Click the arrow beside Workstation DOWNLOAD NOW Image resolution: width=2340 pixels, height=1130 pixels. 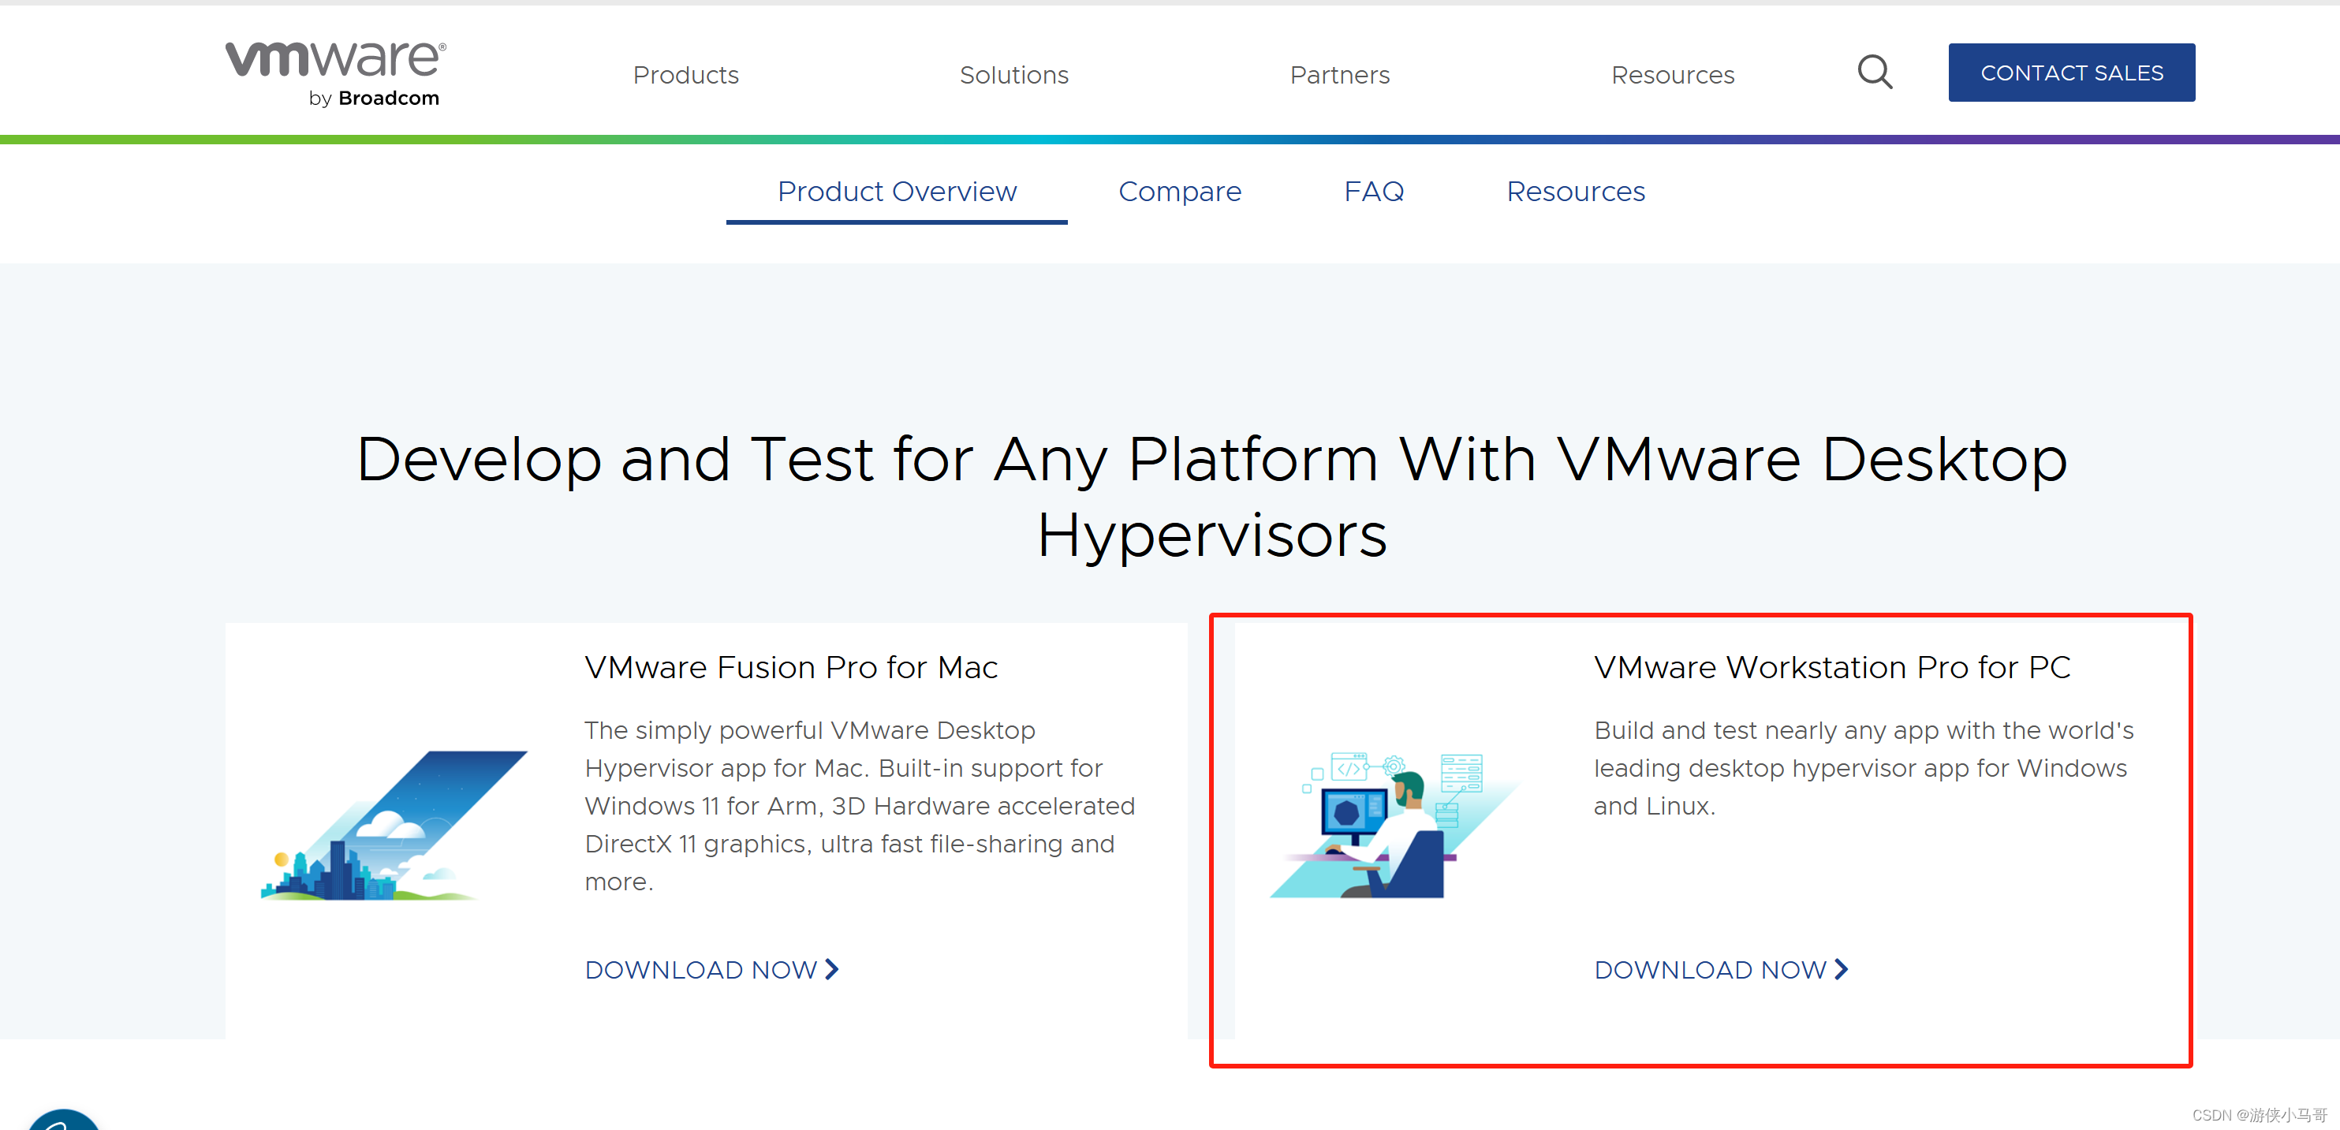1842,969
